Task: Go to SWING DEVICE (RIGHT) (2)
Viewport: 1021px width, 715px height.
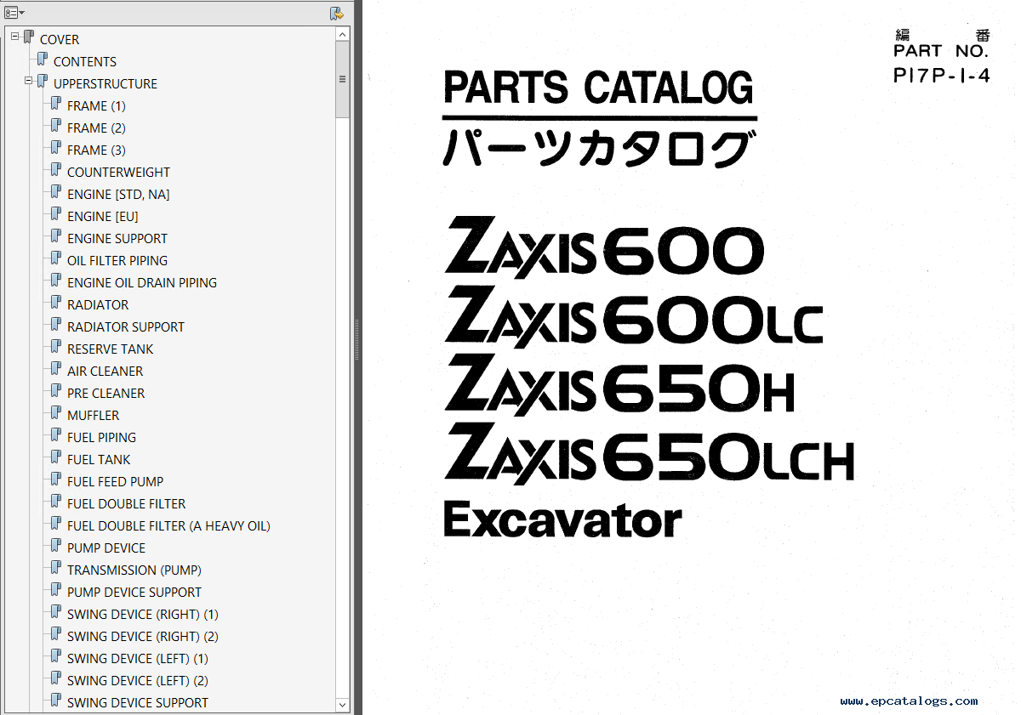Action: click(x=143, y=637)
